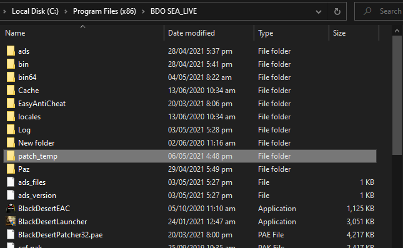Click the Paz folder icon
This screenshot has width=403, height=248.
pyautogui.click(x=11, y=169)
